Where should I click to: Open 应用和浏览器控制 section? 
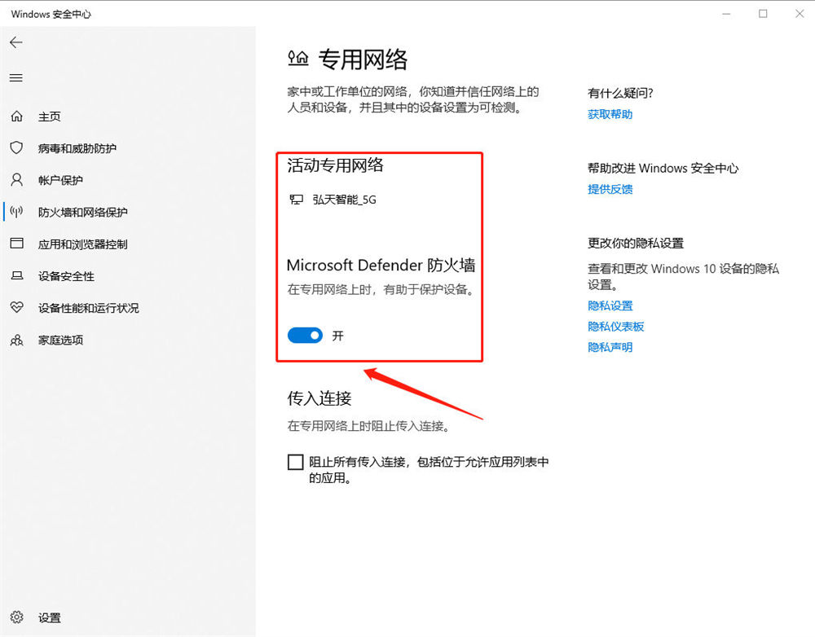pos(82,244)
